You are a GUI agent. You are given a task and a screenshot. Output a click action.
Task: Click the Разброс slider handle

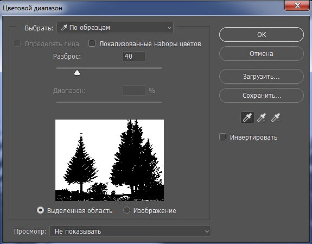pyautogui.click(x=77, y=73)
